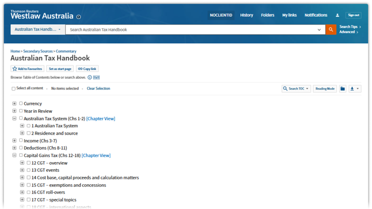Click the Westlaw Australia product switcher arrow
The height and width of the screenshot is (209, 372).
tap(78, 17)
